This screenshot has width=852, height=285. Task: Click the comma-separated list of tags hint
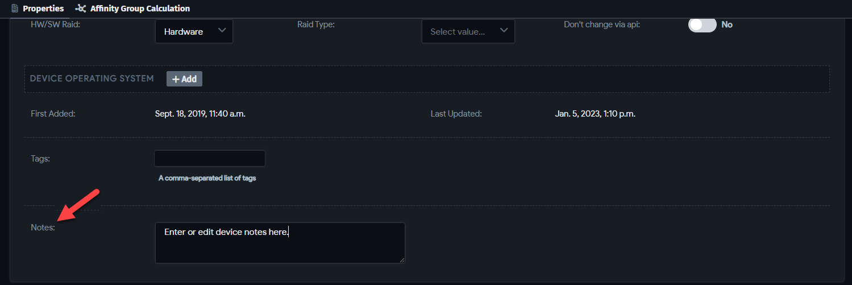[207, 178]
